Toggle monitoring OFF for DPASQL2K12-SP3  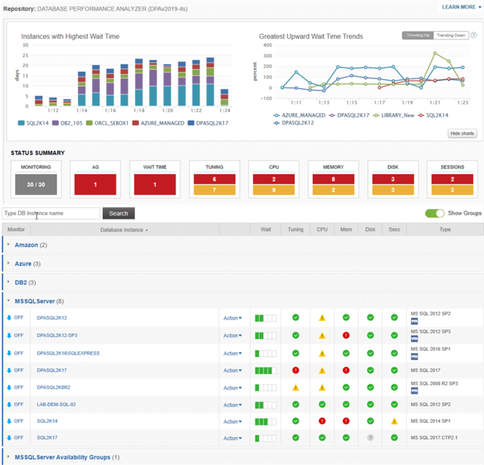[x=15, y=335]
